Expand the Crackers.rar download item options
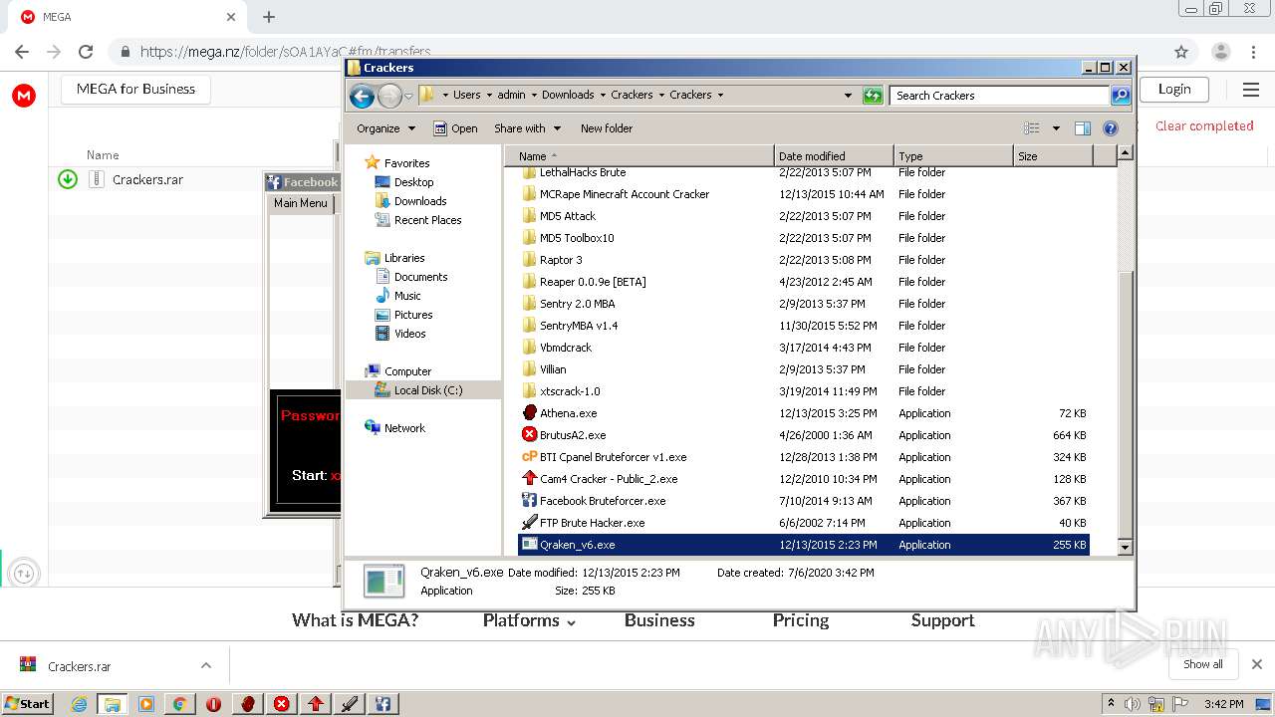The height and width of the screenshot is (717, 1275). (x=206, y=665)
